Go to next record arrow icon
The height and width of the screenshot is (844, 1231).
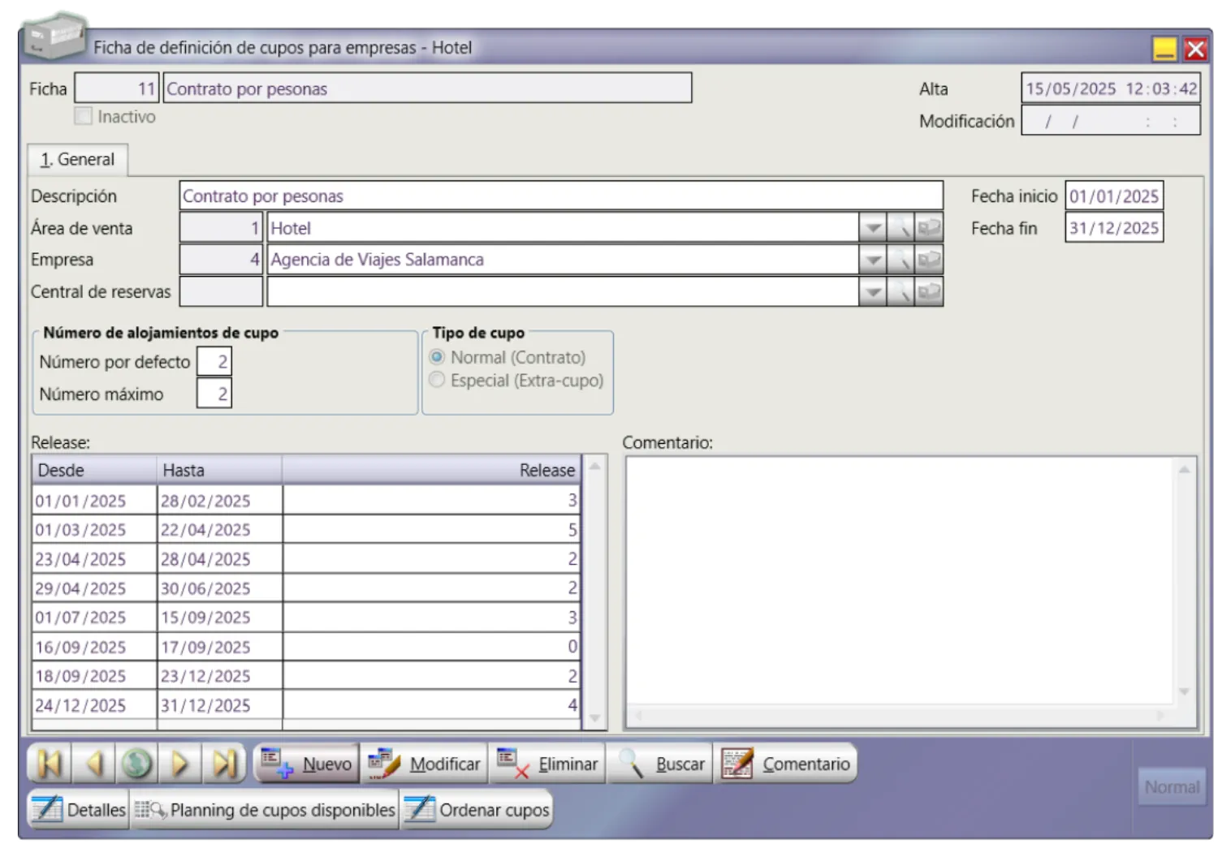coord(179,764)
